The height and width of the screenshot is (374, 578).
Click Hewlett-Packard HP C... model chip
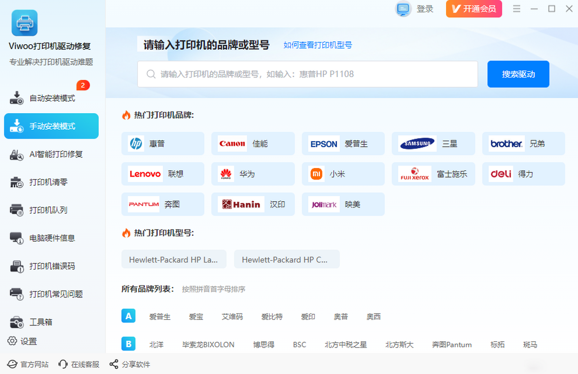[287, 259]
